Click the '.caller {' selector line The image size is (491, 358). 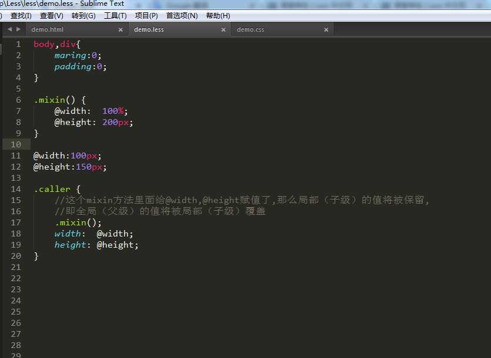[x=57, y=189]
